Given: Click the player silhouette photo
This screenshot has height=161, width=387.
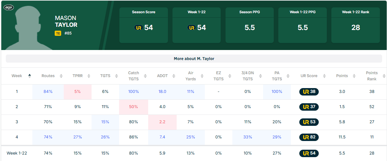Looking at the screenshot, I should tap(30, 27).
